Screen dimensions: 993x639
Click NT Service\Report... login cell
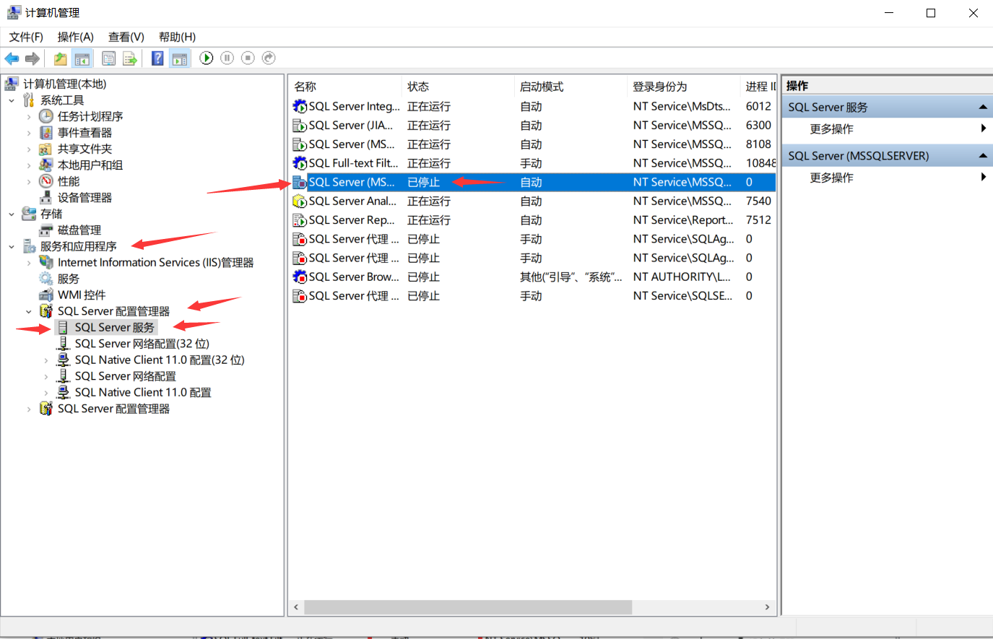point(683,220)
